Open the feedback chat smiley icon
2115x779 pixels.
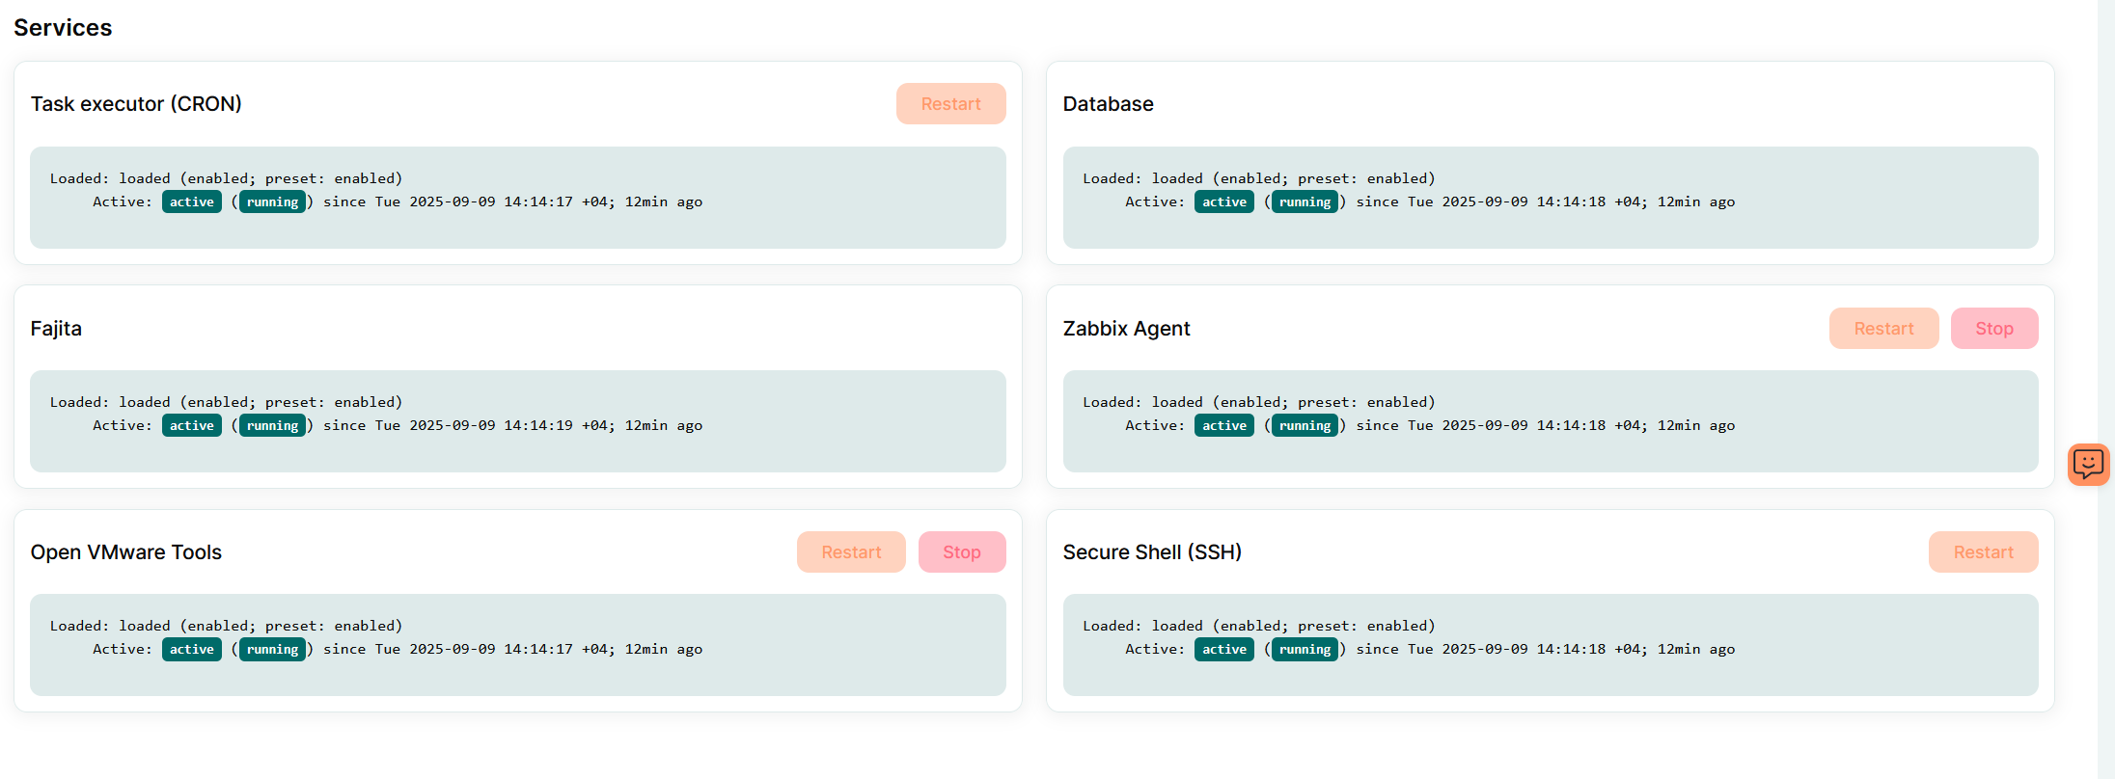[2088, 465]
